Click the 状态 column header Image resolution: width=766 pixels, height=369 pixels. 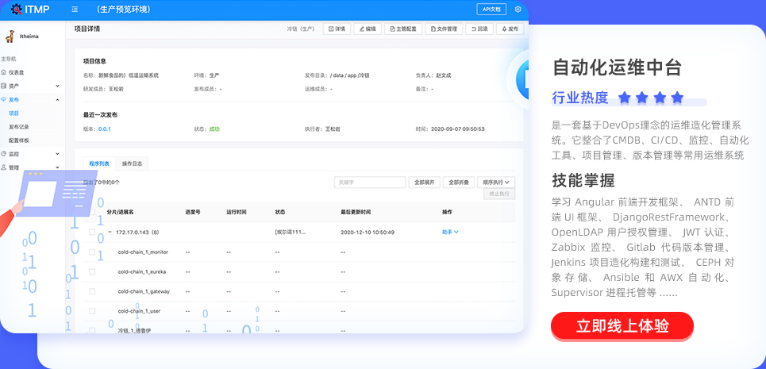click(x=280, y=213)
